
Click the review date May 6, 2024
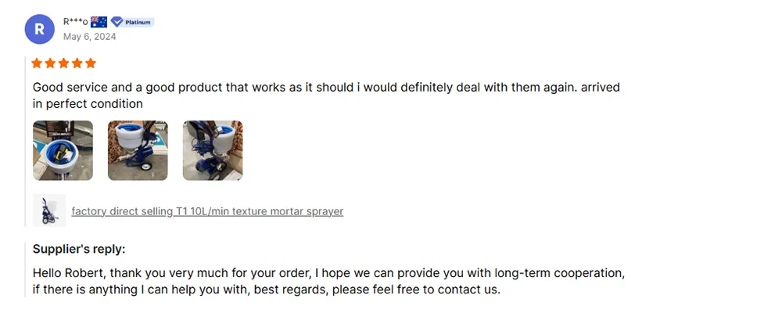coord(88,37)
